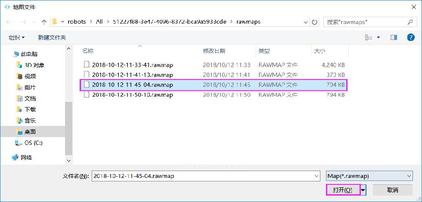Click the refresh icon beside address bar
The width and height of the screenshot is (422, 202).
click(x=315, y=22)
